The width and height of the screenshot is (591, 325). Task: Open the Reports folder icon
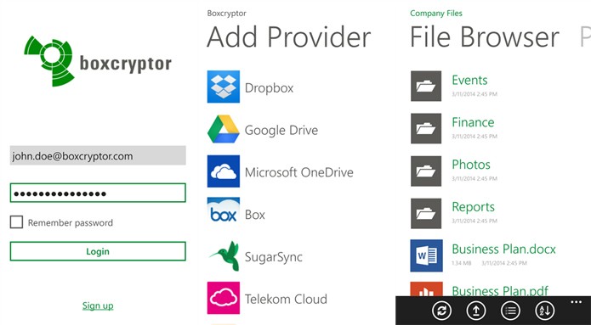point(426,213)
